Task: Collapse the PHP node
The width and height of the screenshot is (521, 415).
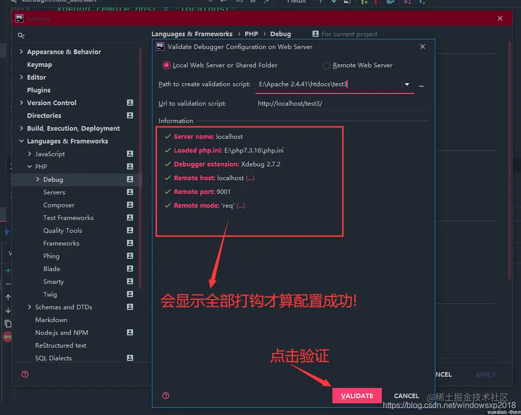Action: [x=30, y=166]
